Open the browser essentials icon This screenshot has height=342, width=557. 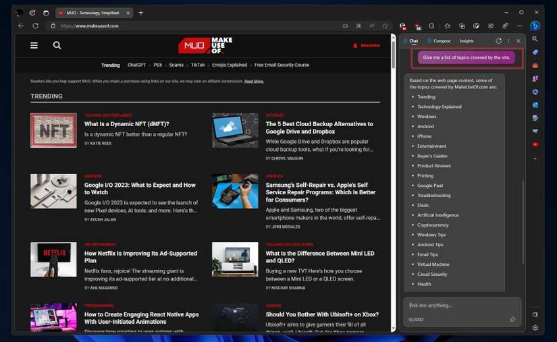coord(477,26)
